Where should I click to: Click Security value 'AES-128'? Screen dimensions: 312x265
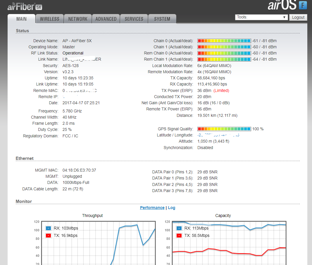(x=70, y=66)
